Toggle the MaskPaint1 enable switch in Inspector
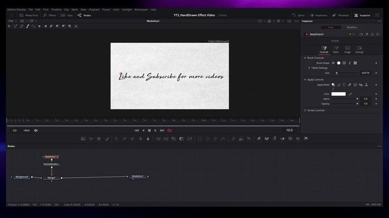The width and height of the screenshot is (389, 218). coord(306,35)
